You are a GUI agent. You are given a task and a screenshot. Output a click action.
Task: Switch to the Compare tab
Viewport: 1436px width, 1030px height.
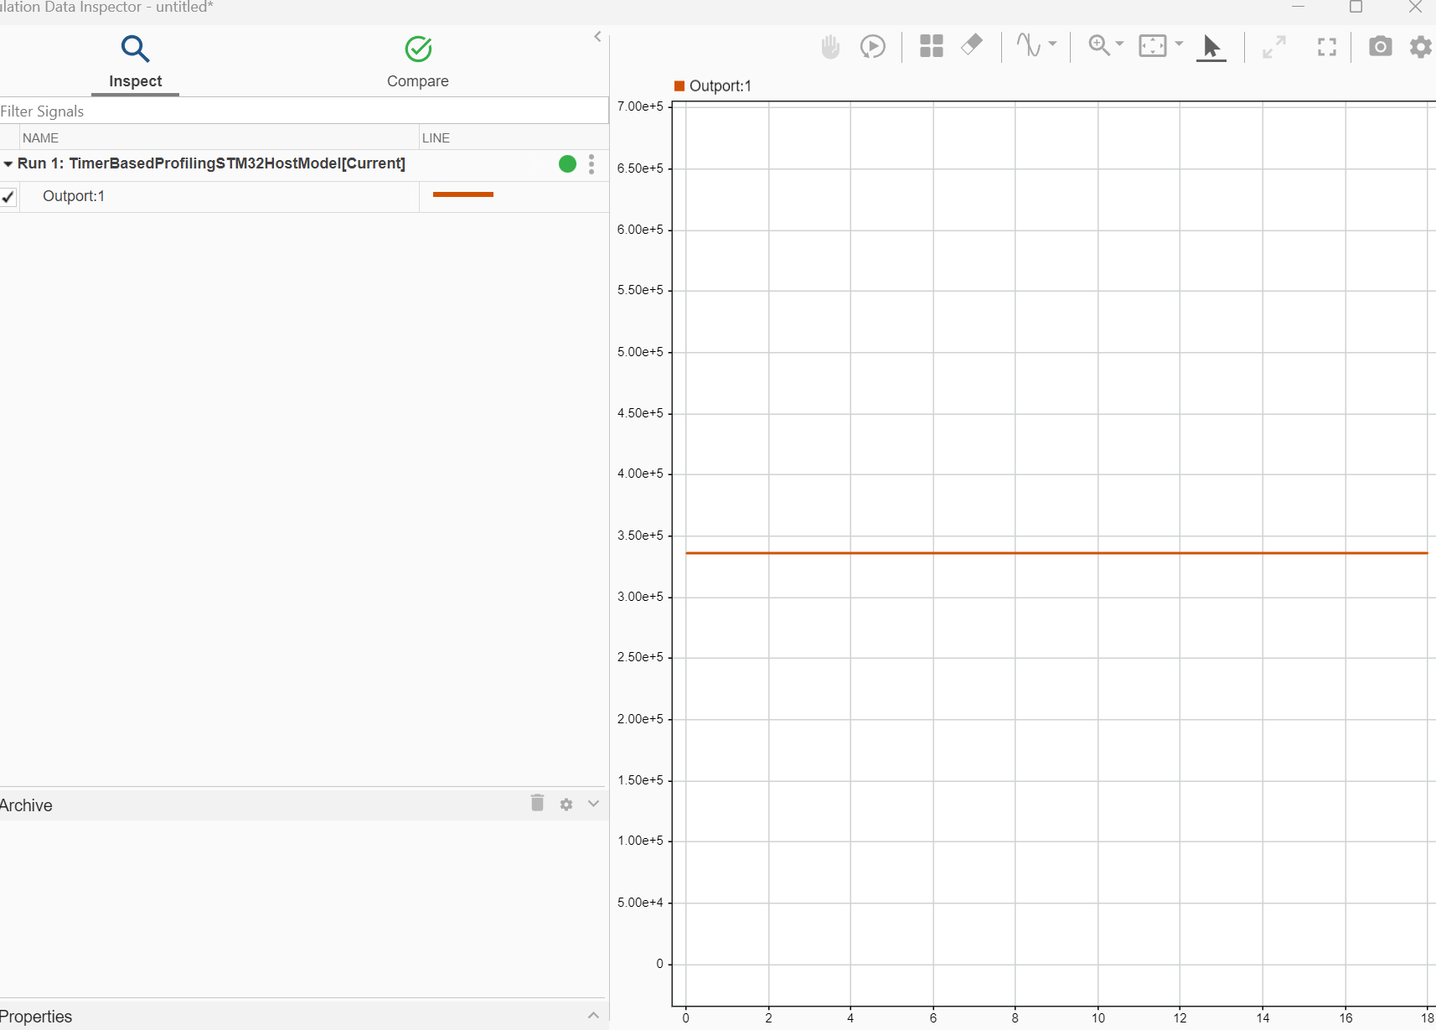(x=417, y=62)
